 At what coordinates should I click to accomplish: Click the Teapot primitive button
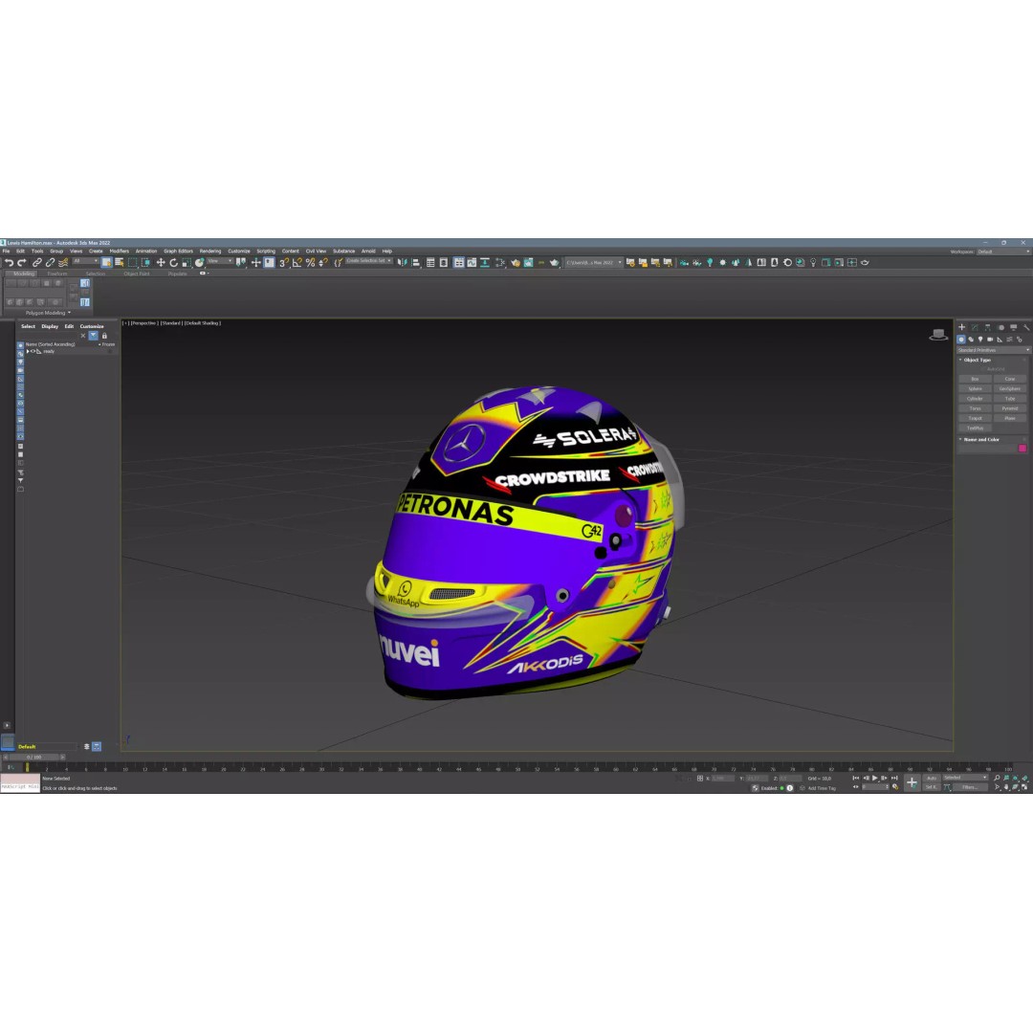click(x=975, y=418)
